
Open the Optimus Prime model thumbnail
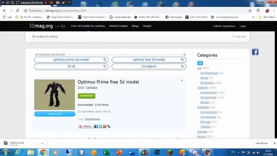point(55,94)
